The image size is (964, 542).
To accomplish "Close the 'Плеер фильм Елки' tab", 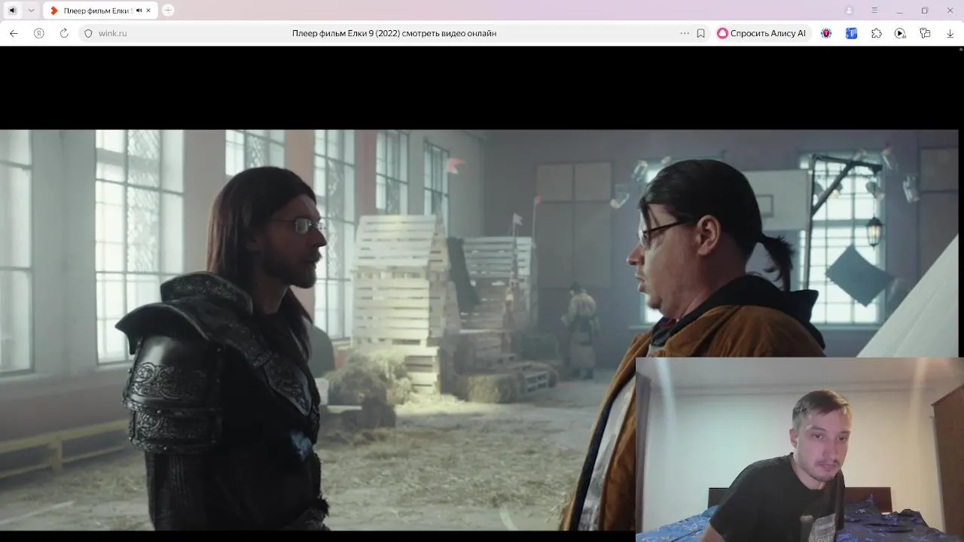I will point(149,11).
